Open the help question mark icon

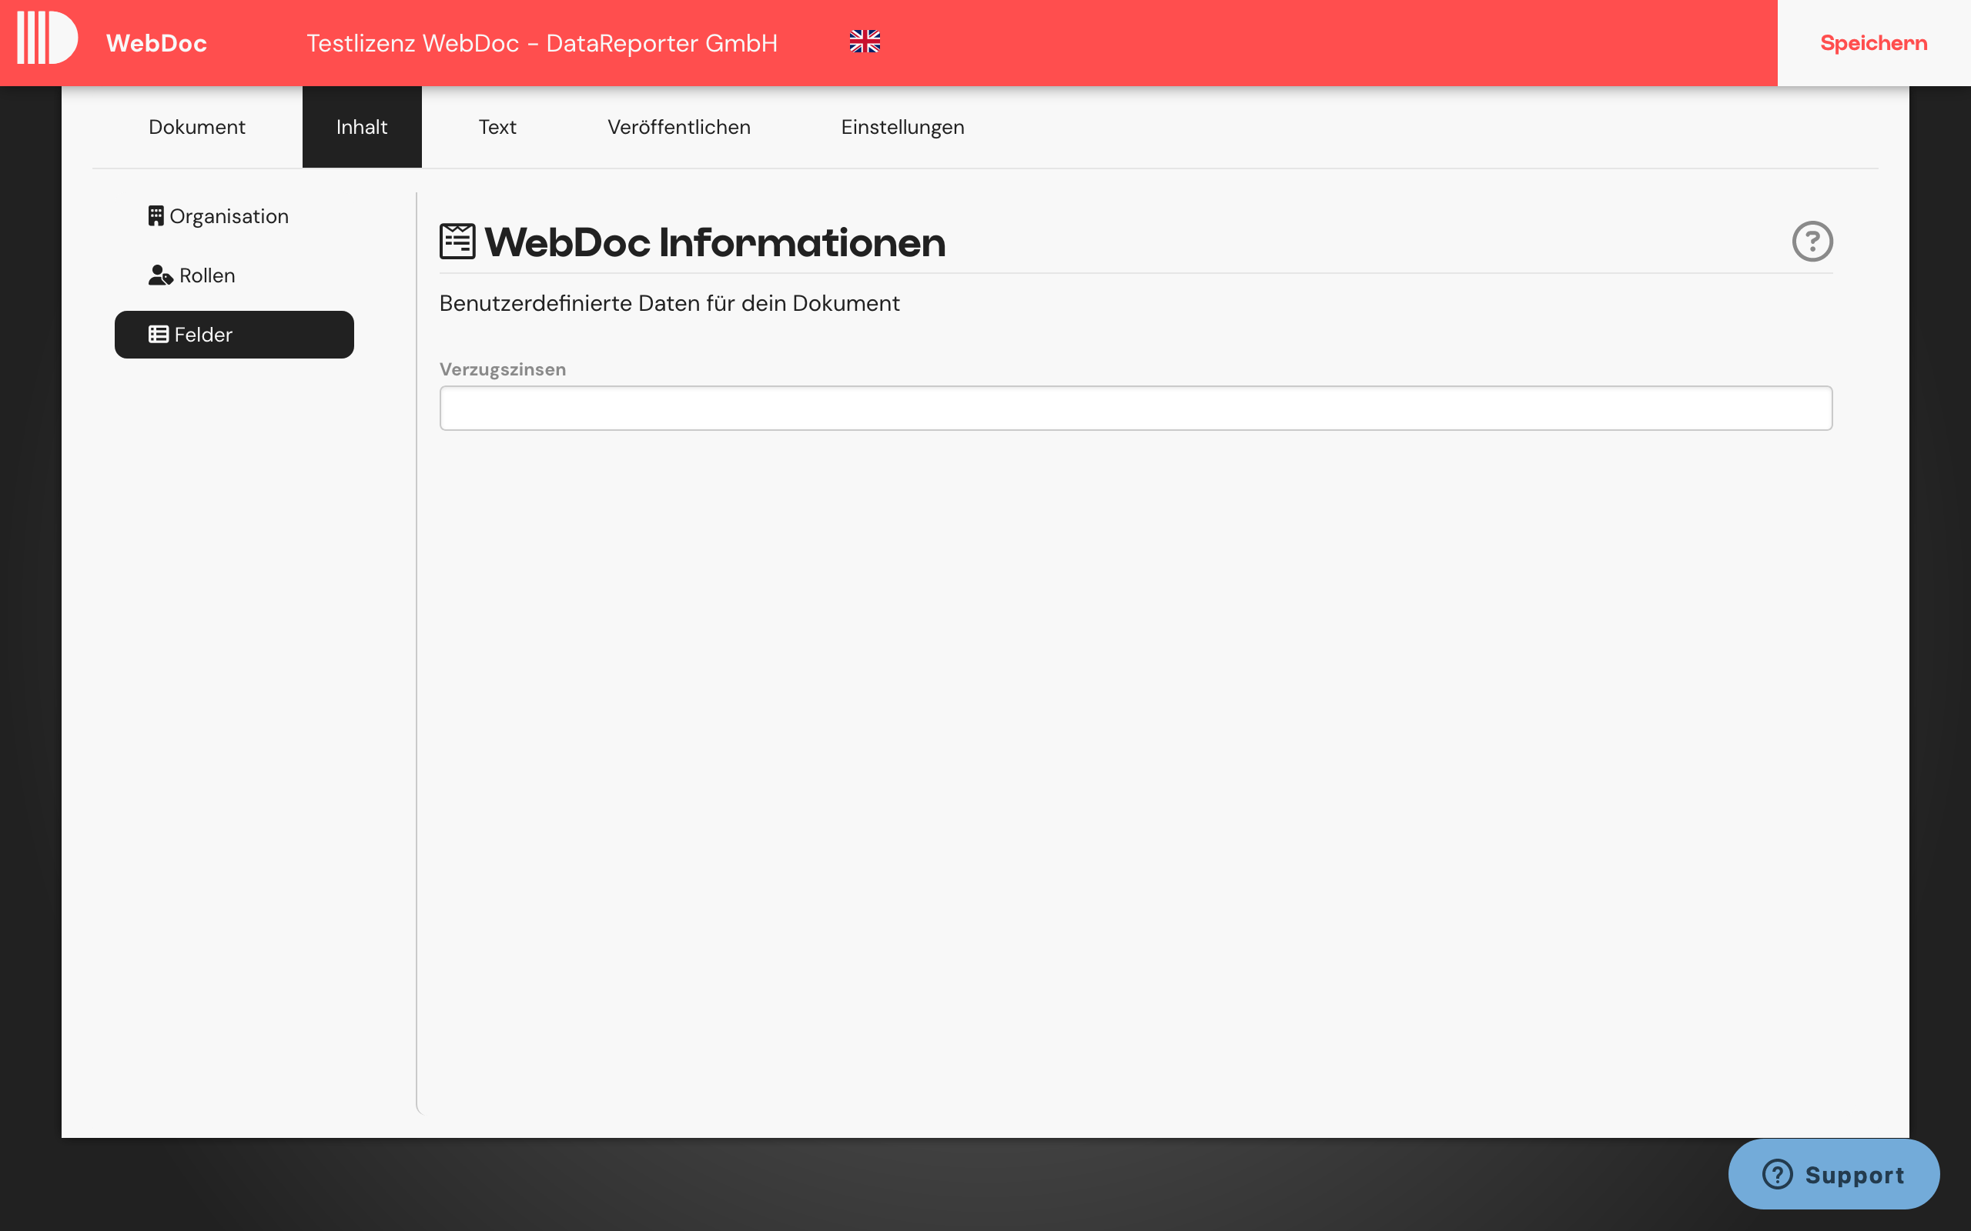1815,241
